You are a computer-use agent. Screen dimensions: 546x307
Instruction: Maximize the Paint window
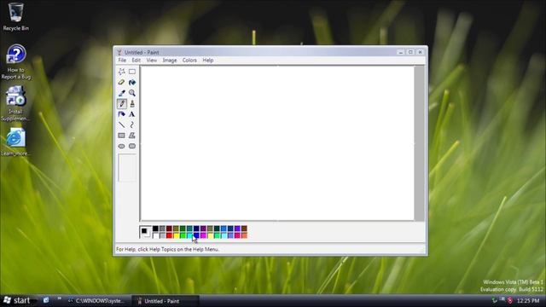(x=410, y=52)
